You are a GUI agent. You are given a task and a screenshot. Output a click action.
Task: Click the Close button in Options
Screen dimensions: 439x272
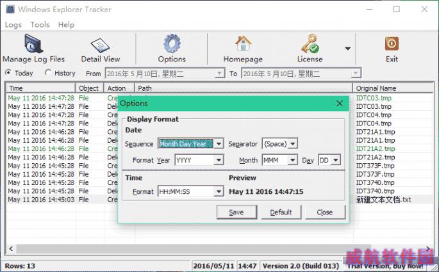pyautogui.click(x=325, y=212)
